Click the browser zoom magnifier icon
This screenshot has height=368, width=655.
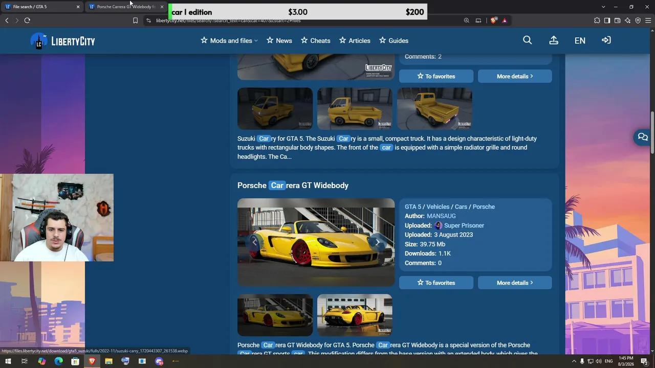point(467,20)
